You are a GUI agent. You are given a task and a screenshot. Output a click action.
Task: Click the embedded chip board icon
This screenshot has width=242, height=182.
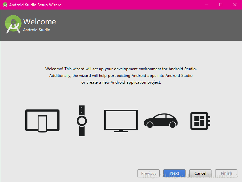coord(200,121)
